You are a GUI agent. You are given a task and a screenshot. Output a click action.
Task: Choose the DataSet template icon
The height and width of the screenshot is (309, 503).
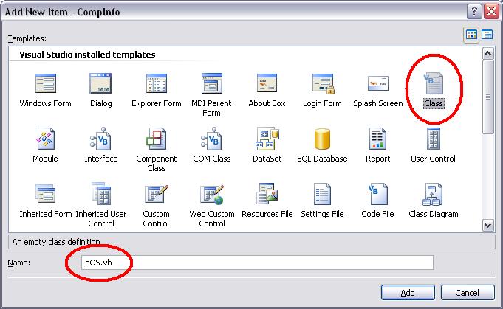[267, 139]
